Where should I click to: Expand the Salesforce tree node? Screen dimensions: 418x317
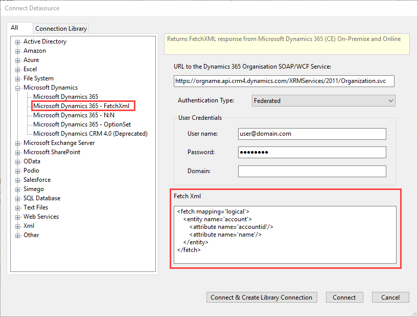[17, 180]
